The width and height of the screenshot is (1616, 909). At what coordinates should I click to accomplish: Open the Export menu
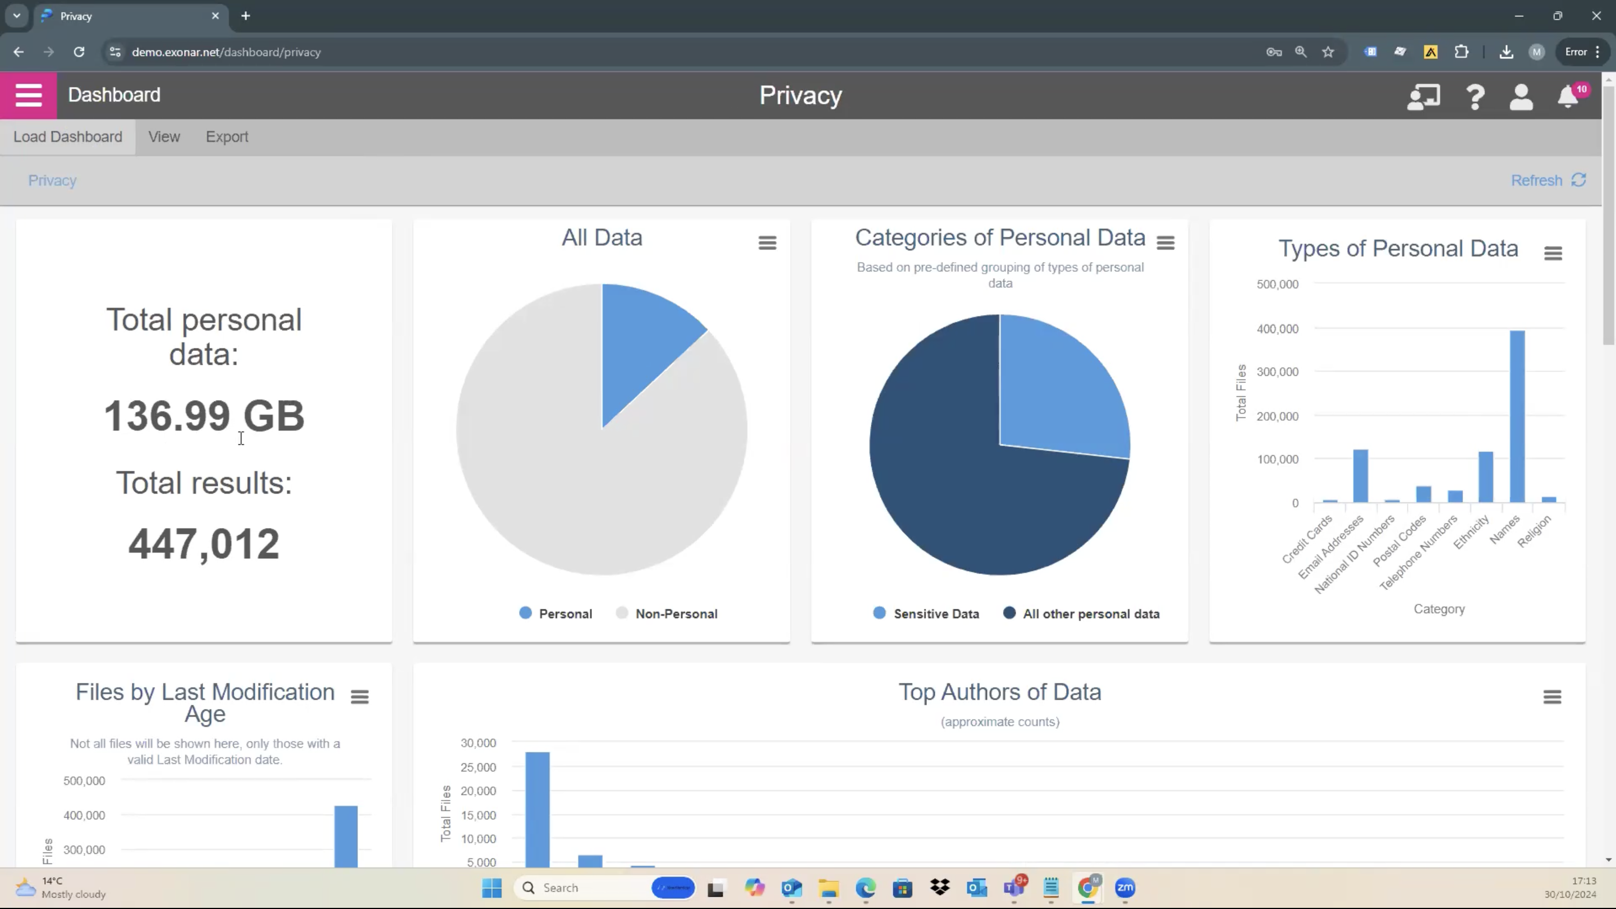click(x=227, y=137)
